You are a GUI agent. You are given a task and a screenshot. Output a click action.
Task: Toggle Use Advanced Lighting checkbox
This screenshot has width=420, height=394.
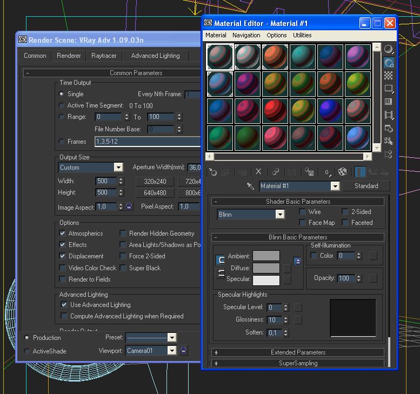click(x=64, y=304)
